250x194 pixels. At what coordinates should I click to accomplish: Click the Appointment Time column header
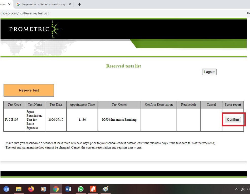tap(82, 104)
